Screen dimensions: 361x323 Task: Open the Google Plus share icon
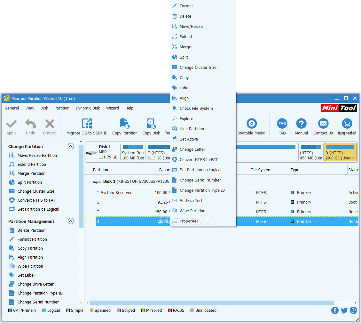(x=353, y=310)
